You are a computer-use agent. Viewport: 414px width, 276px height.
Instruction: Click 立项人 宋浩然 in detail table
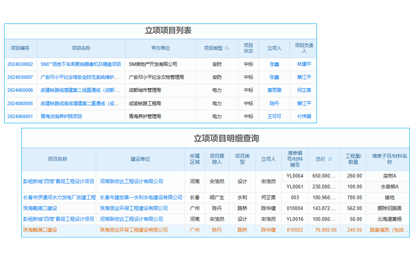pyautogui.click(x=268, y=181)
